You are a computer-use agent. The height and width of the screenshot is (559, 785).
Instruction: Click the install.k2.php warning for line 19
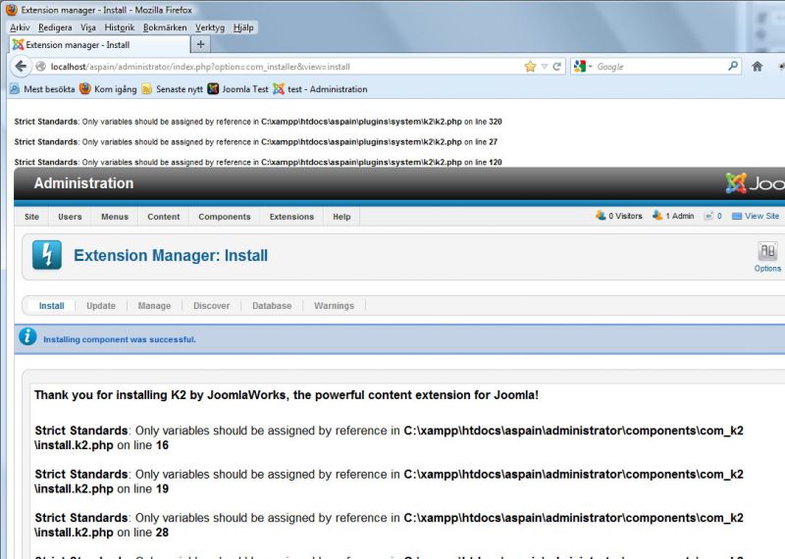point(389,482)
